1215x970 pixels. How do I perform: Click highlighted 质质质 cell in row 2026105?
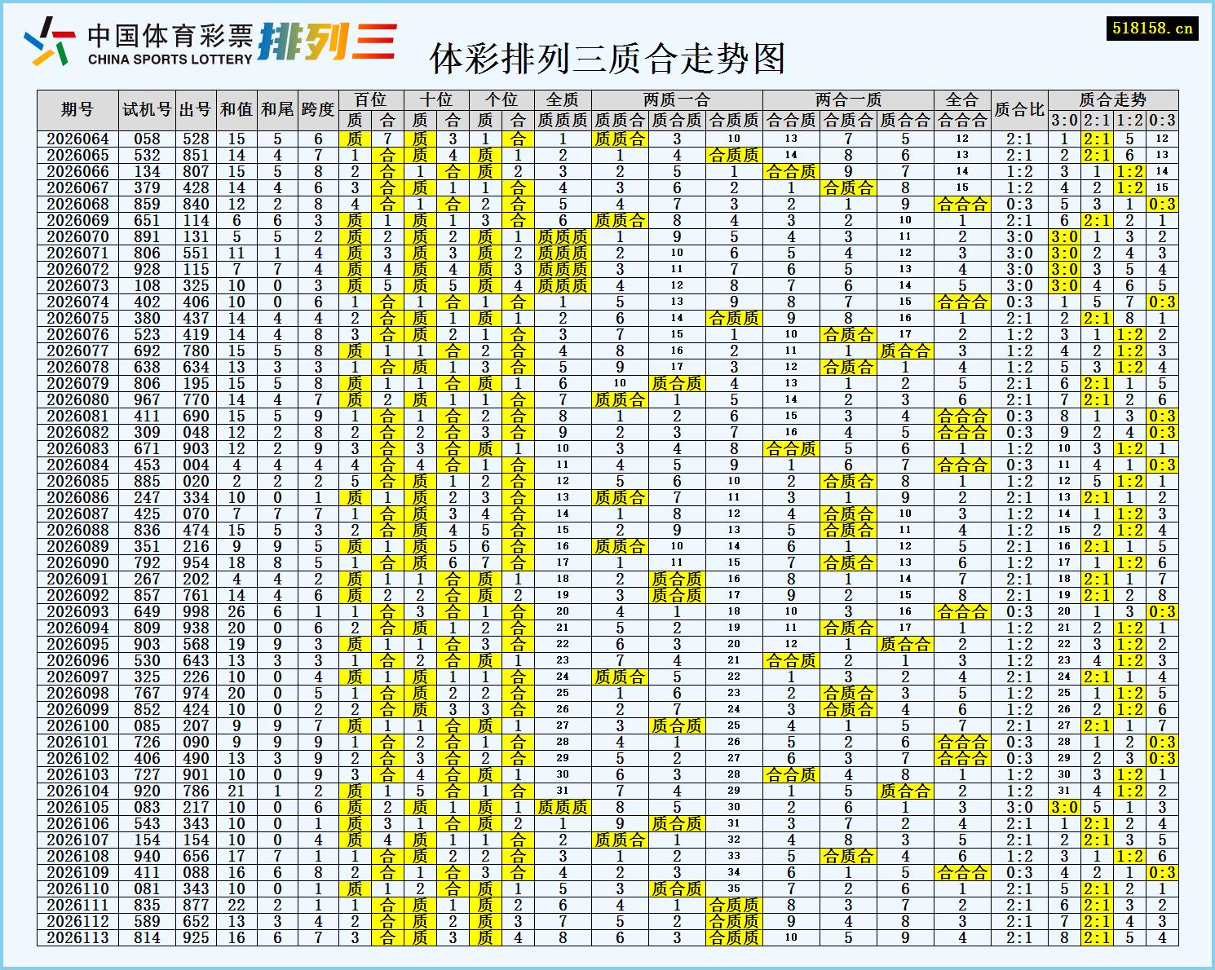[563, 807]
